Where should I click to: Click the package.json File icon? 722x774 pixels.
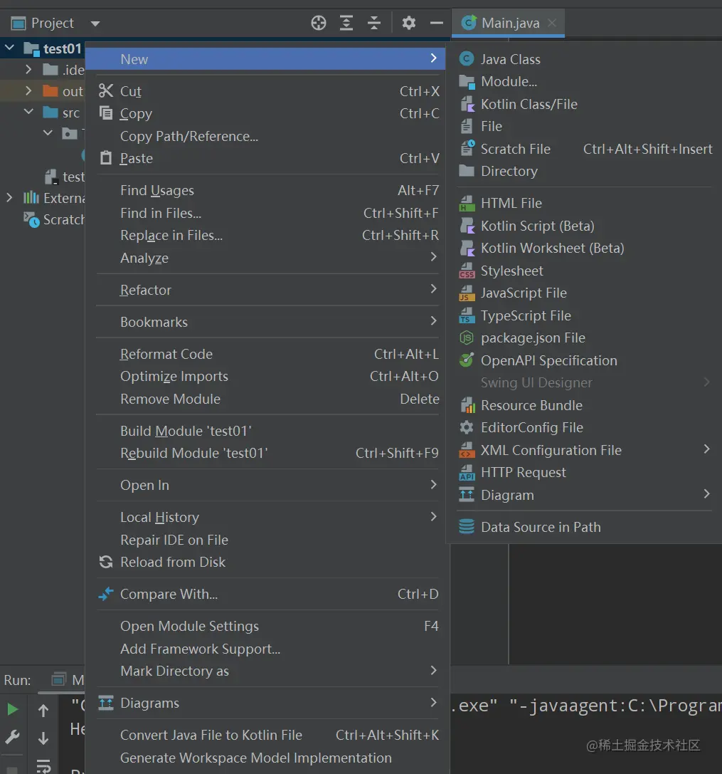point(467,338)
